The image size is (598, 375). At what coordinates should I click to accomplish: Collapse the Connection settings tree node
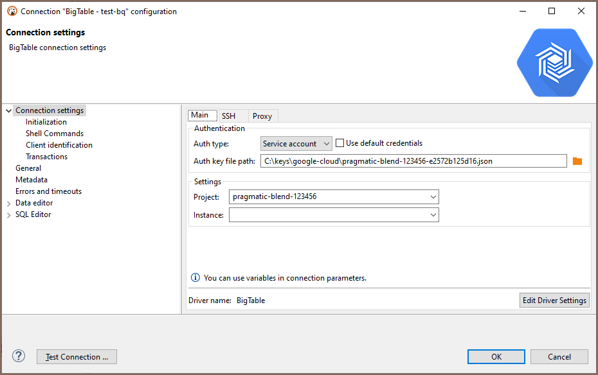pos(8,111)
